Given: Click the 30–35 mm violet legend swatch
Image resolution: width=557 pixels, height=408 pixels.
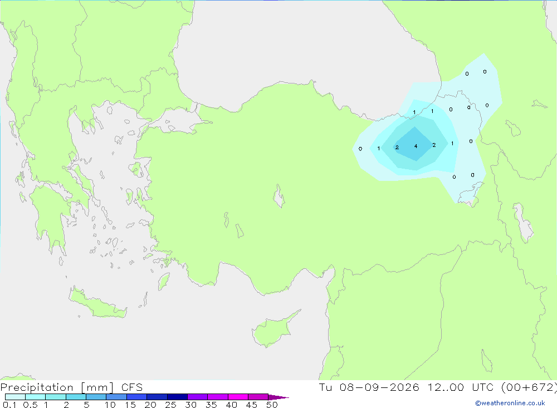Looking at the screenshot, I should [198, 397].
